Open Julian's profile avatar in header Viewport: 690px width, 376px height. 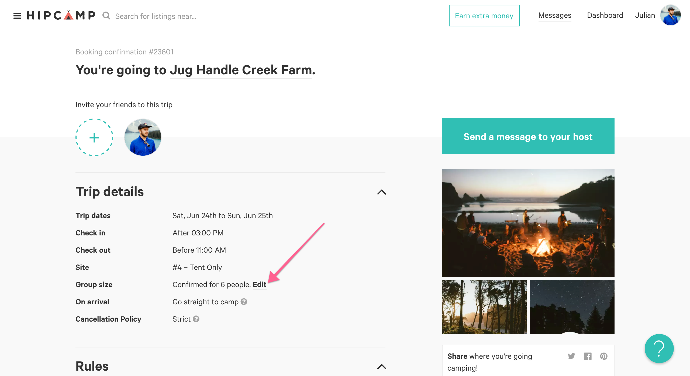671,15
